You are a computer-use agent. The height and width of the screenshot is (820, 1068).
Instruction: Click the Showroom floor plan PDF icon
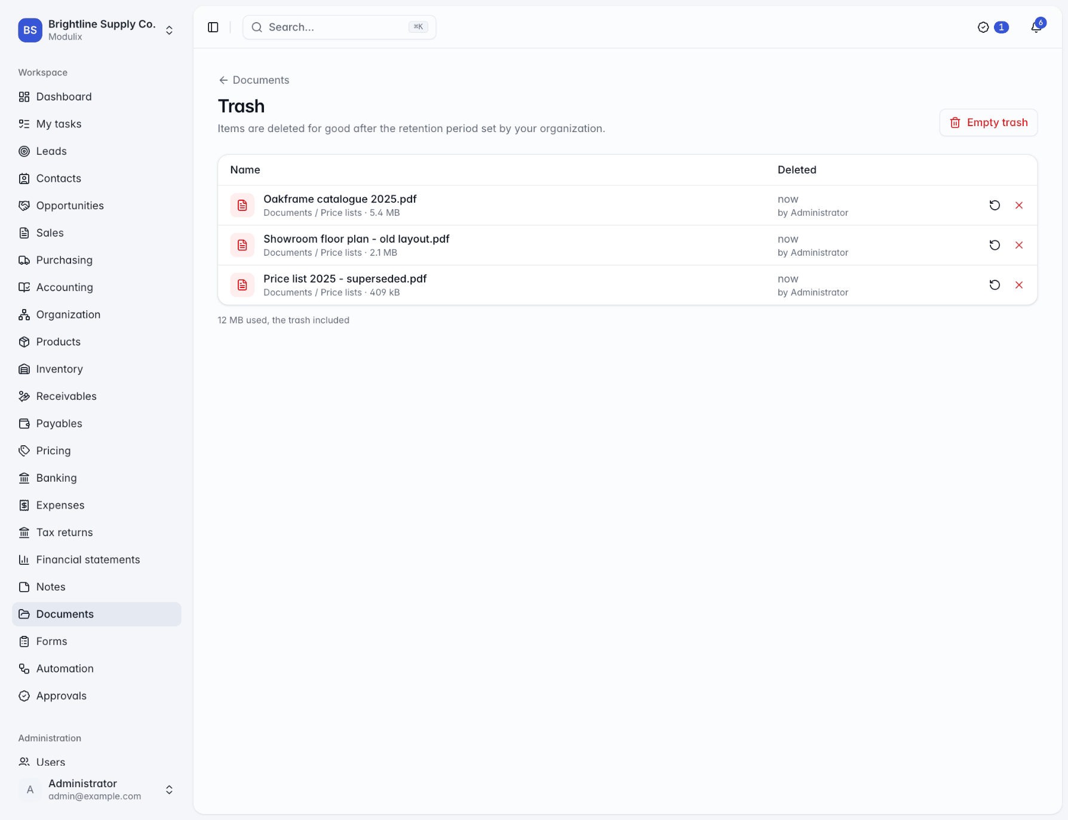[243, 245]
